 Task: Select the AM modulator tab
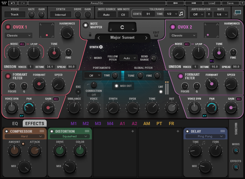pos(147,124)
